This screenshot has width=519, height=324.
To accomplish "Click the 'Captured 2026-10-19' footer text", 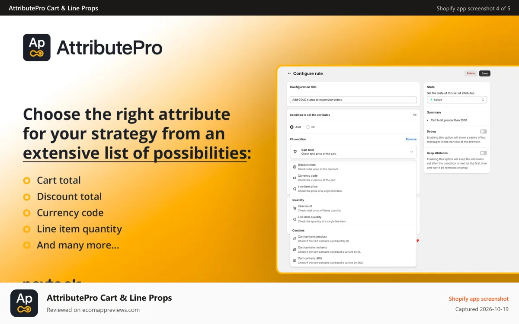I will 482,309.
